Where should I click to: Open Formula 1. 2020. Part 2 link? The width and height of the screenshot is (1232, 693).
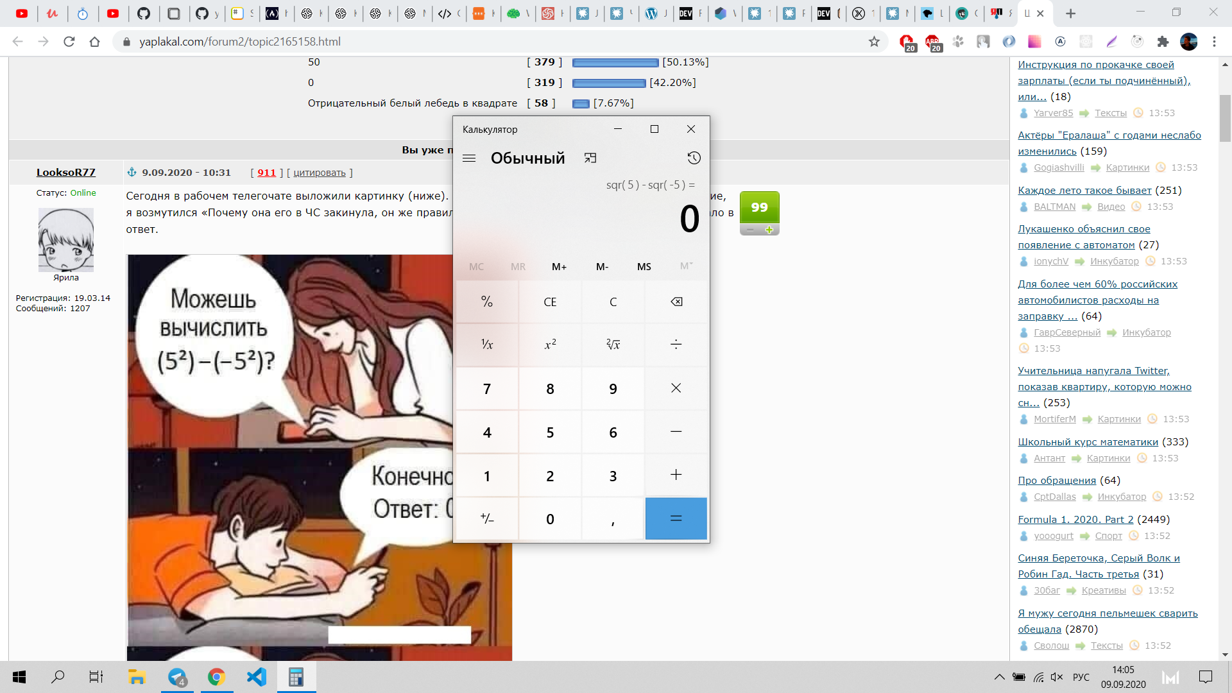[x=1075, y=519]
